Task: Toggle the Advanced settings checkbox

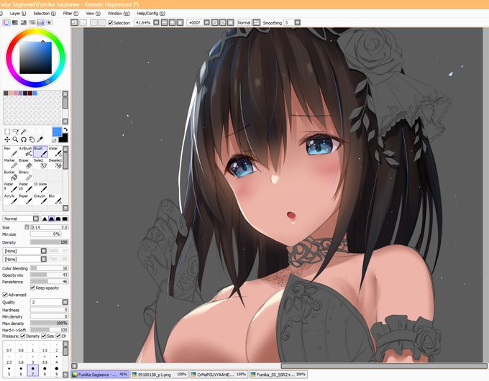Action: tap(5, 295)
